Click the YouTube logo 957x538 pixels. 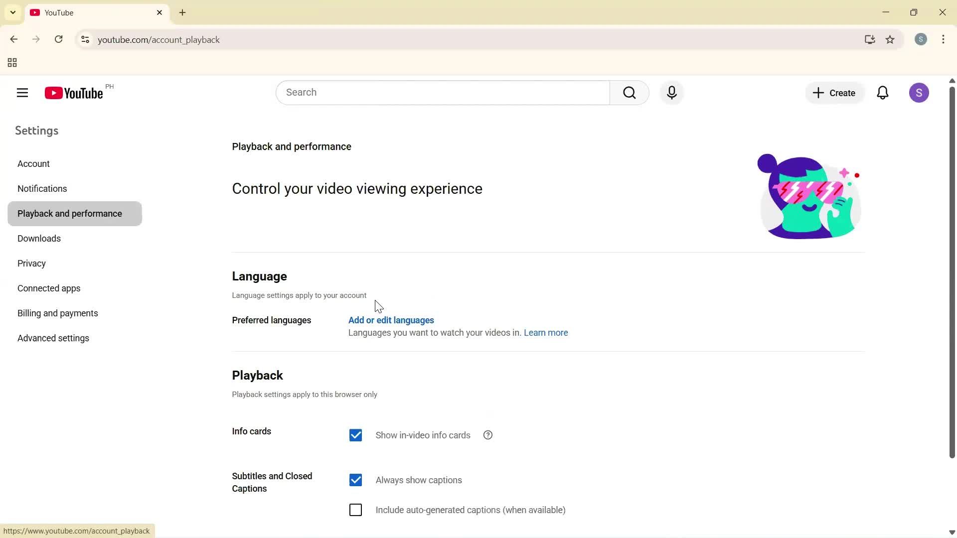[73, 93]
